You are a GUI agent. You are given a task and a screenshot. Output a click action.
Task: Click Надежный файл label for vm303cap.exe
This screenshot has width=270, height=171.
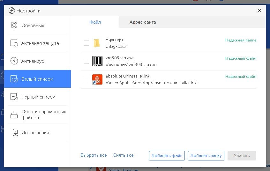tap(241, 58)
